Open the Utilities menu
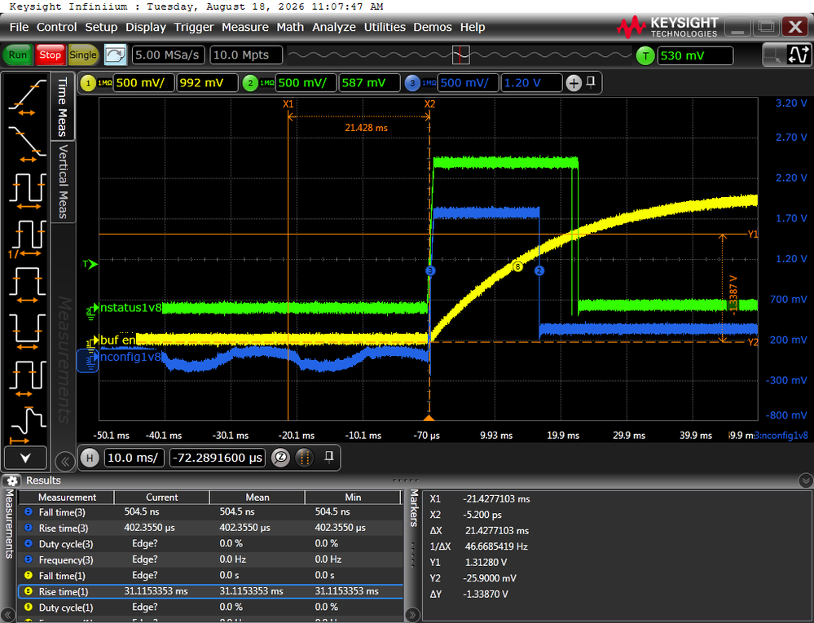 coord(384,27)
